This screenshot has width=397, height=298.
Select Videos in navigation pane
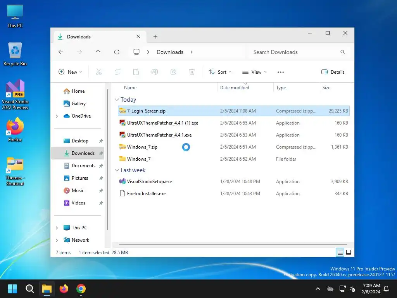78,203
